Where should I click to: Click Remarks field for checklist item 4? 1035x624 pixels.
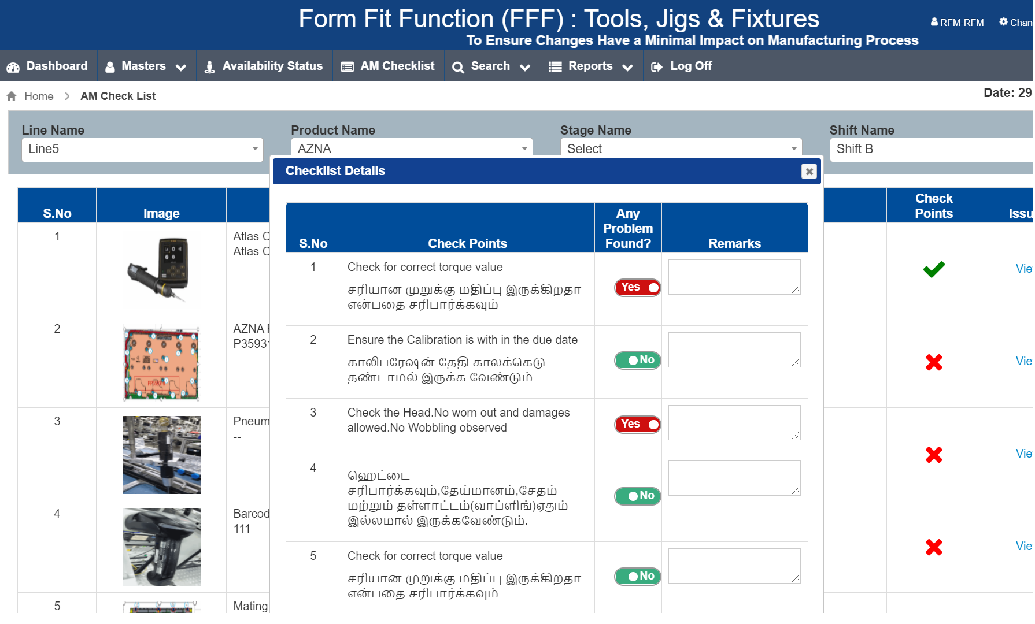pos(734,478)
